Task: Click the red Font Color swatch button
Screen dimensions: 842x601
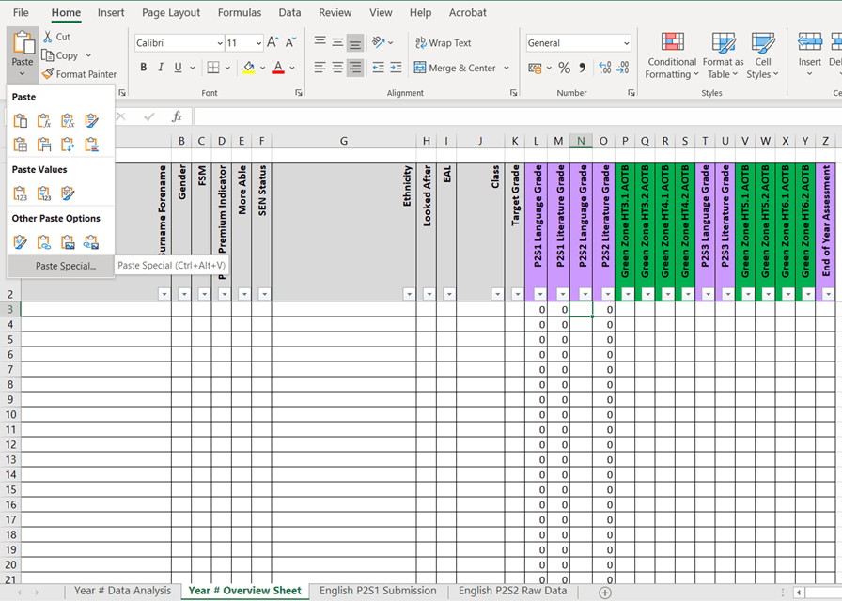Action: [278, 68]
